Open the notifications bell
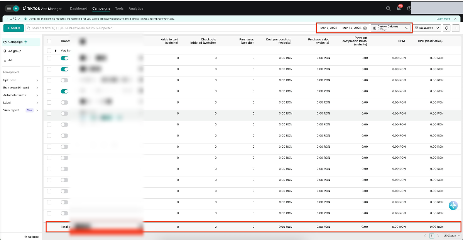The width and height of the screenshot is (463, 240). [x=399, y=8]
